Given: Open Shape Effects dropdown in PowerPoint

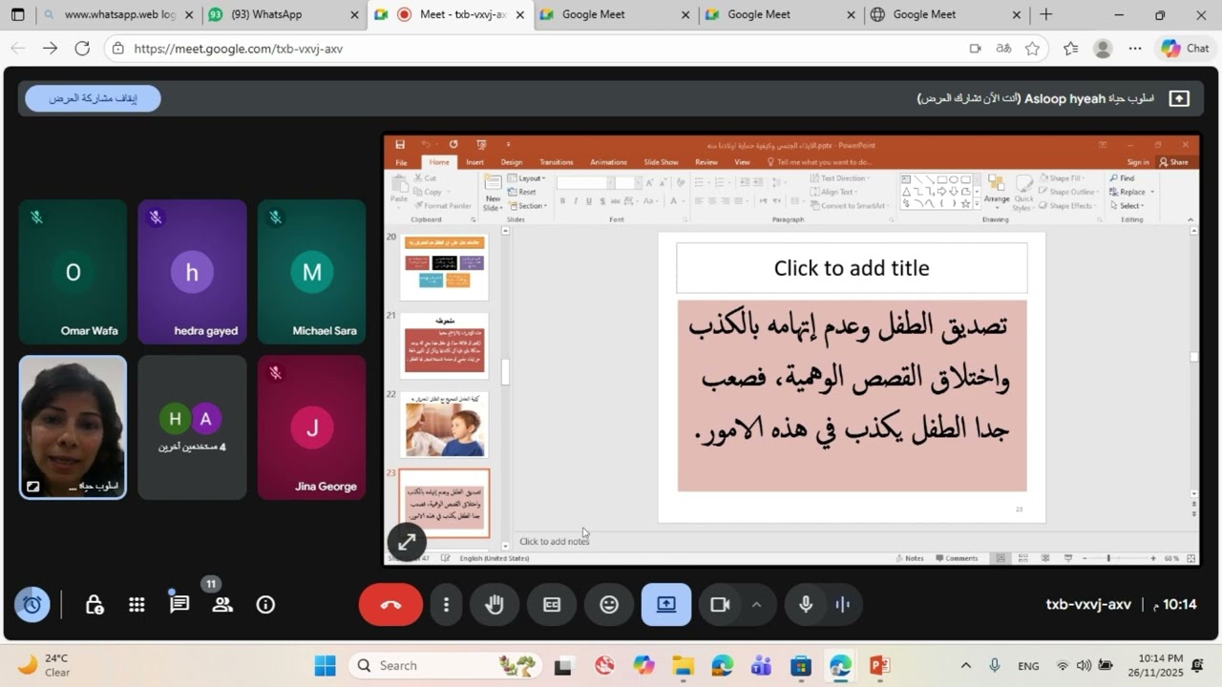Looking at the screenshot, I should [1068, 205].
